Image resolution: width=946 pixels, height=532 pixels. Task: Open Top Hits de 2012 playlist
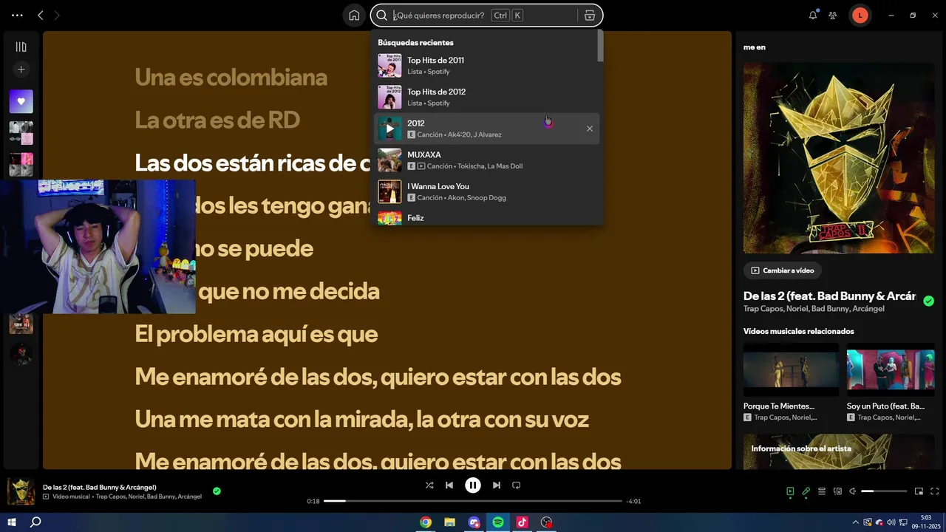tap(486, 97)
